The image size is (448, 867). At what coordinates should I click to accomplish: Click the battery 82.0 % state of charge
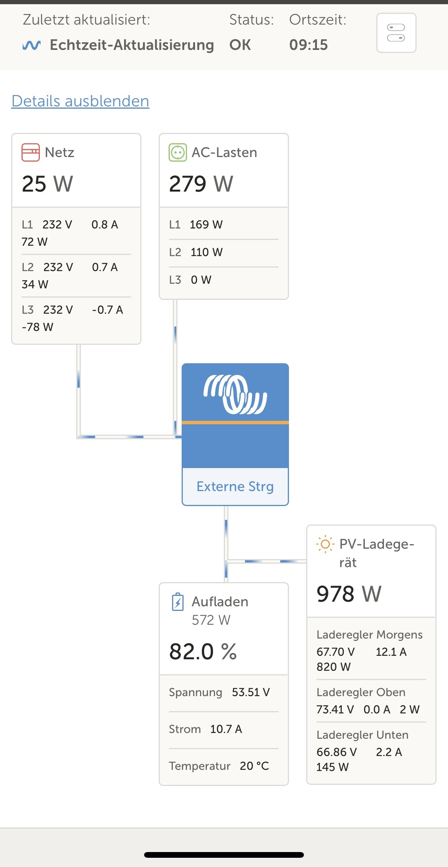pyautogui.click(x=203, y=652)
